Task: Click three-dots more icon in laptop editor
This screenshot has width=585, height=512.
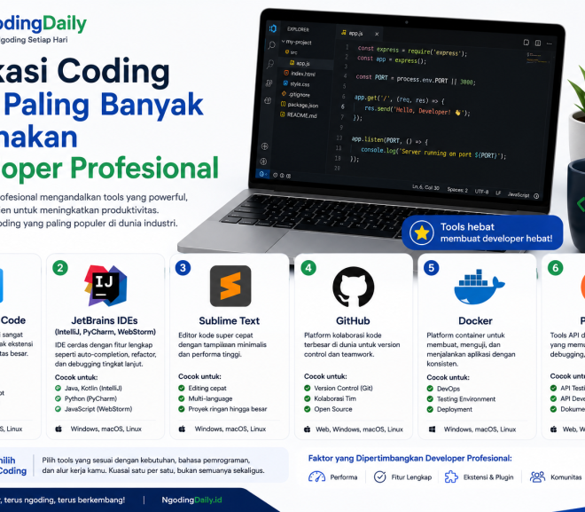Action: pos(550,43)
